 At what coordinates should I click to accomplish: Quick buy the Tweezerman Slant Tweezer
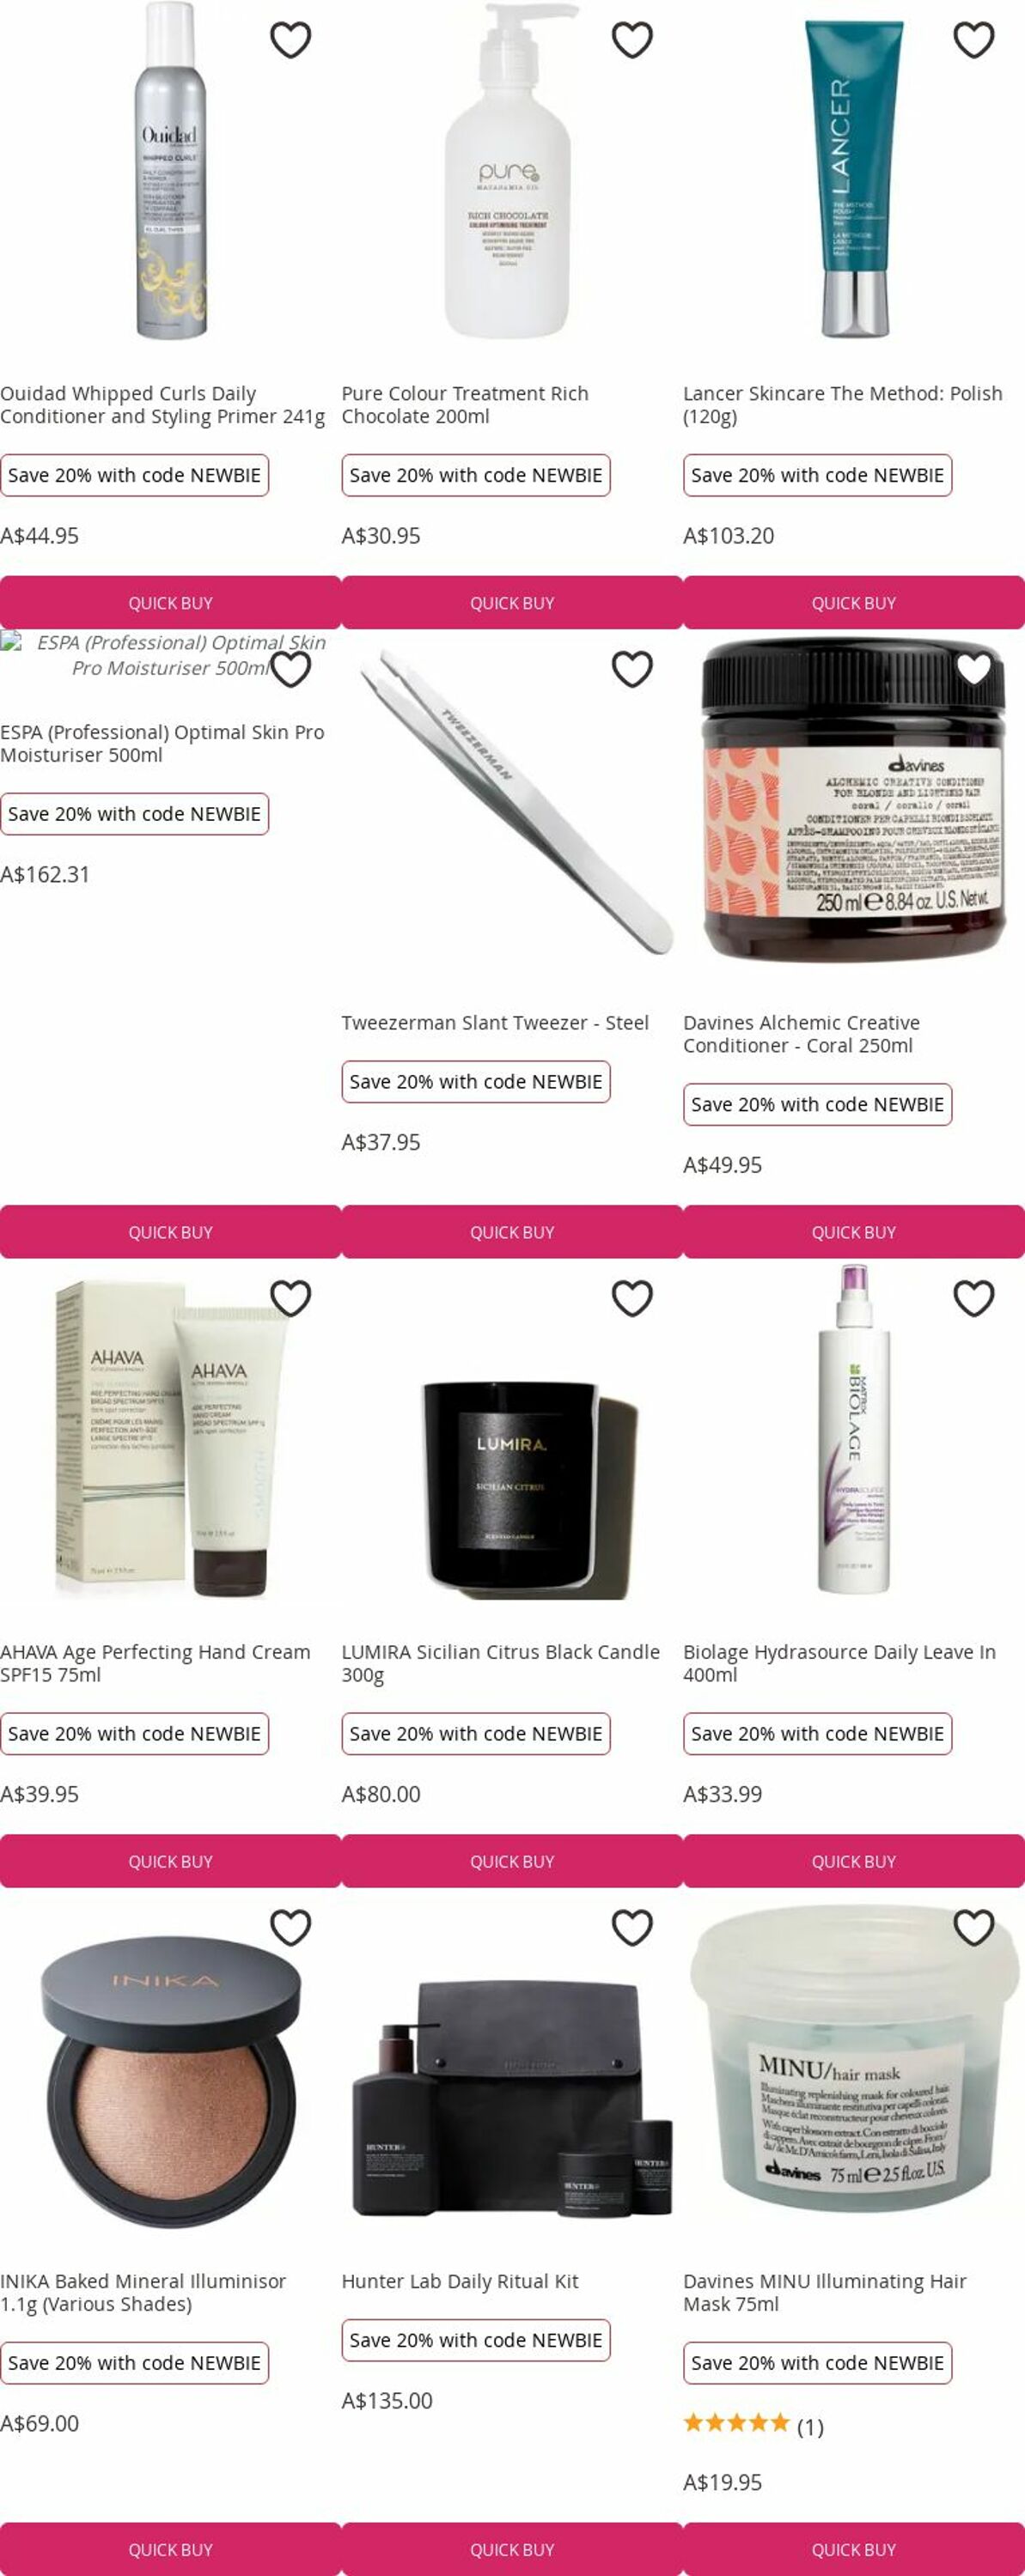(512, 1232)
